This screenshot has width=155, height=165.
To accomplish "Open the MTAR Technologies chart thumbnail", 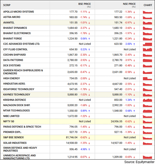I will (147, 111).
